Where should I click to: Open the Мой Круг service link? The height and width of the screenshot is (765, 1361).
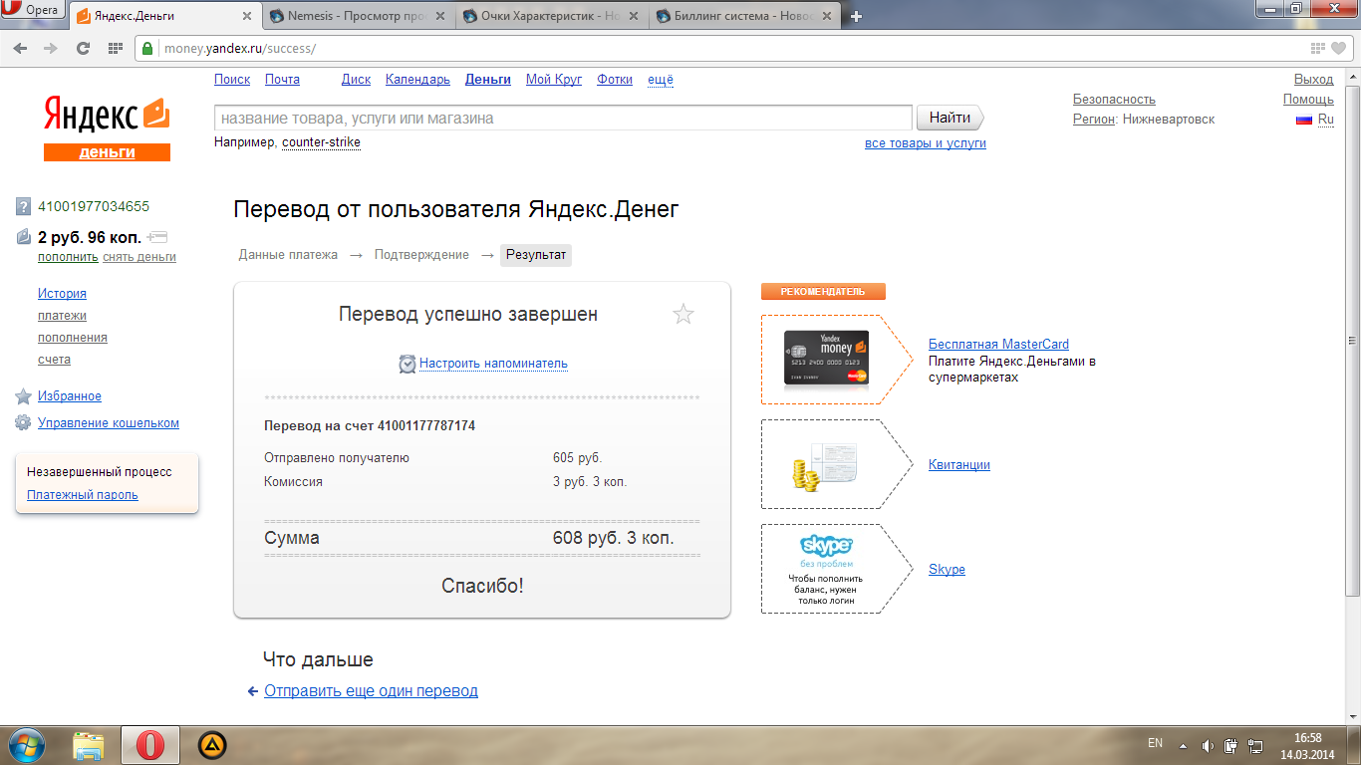coord(554,80)
